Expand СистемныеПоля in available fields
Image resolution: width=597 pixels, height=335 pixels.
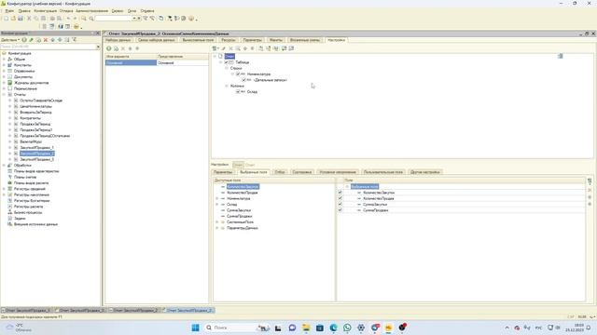pos(217,222)
